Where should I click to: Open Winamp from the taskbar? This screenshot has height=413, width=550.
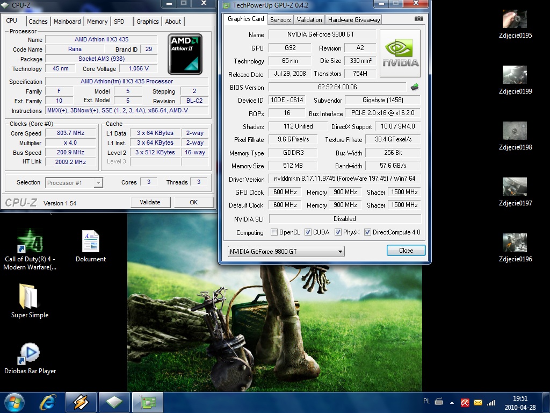[x=81, y=402]
